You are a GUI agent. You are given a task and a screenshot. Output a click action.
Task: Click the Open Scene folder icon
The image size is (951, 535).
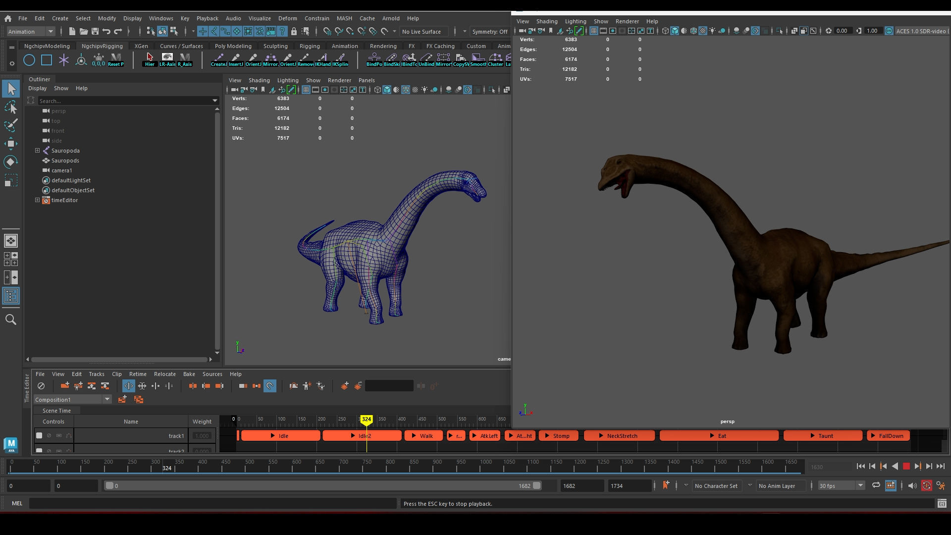(x=84, y=31)
